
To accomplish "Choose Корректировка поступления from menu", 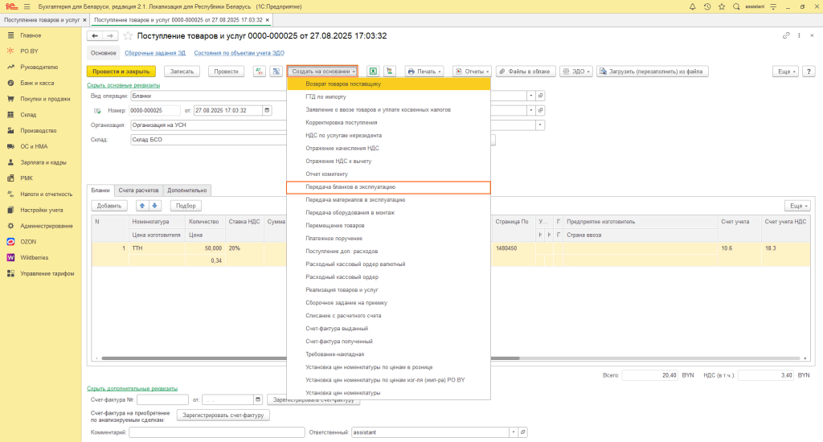I will (x=388, y=122).
